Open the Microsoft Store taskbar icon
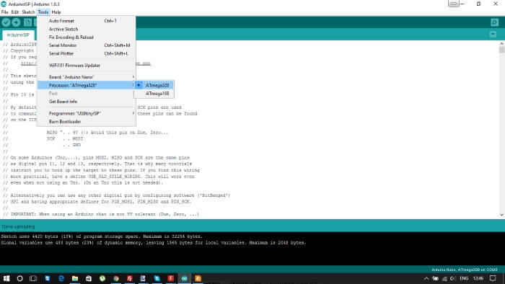 89,278
